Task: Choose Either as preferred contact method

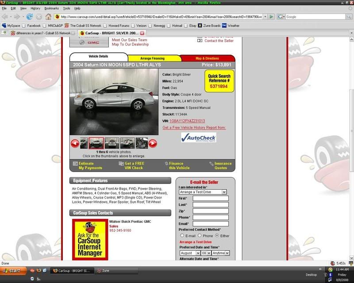Action: [217, 236]
